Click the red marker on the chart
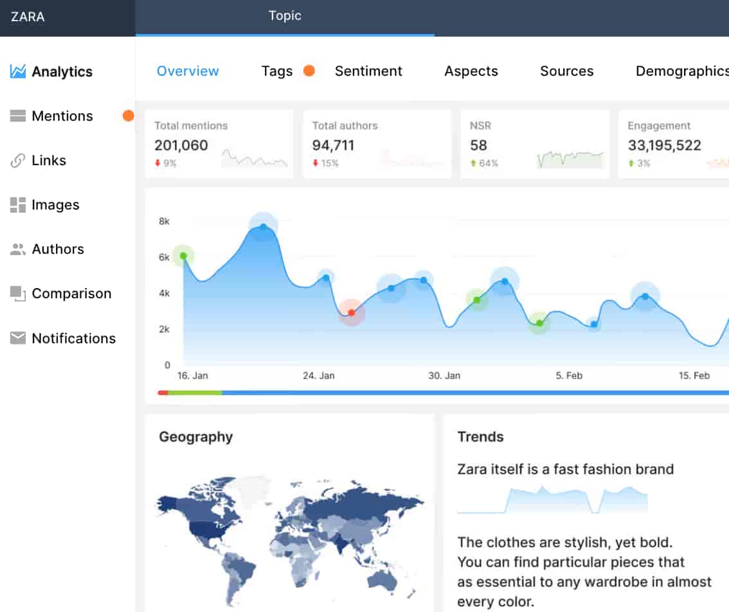The image size is (729, 612). [352, 312]
